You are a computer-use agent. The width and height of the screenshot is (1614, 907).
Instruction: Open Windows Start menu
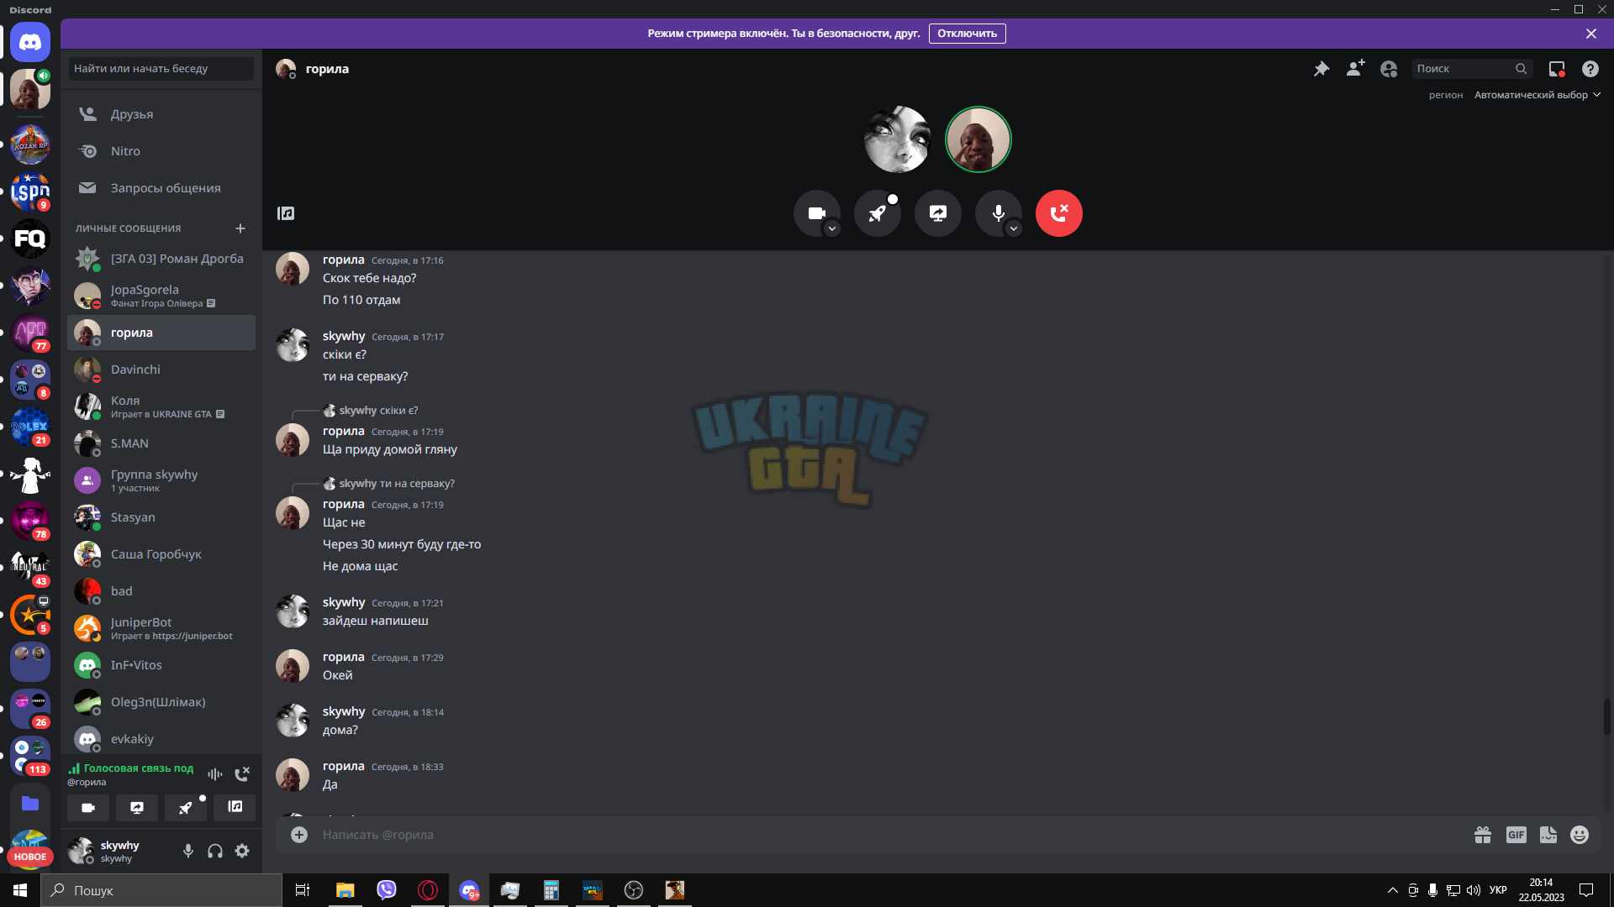pos(20,890)
